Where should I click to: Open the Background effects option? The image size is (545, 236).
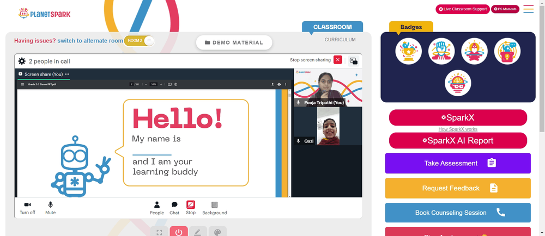(214, 208)
